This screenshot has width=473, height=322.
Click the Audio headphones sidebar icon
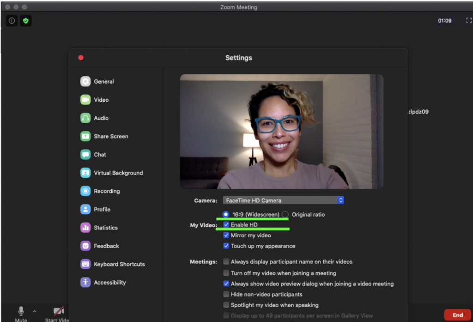85,118
